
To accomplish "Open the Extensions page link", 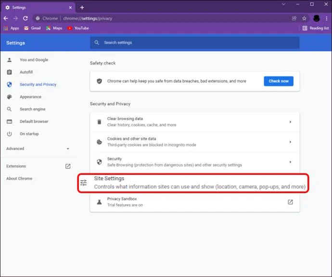I will [x=16, y=166].
